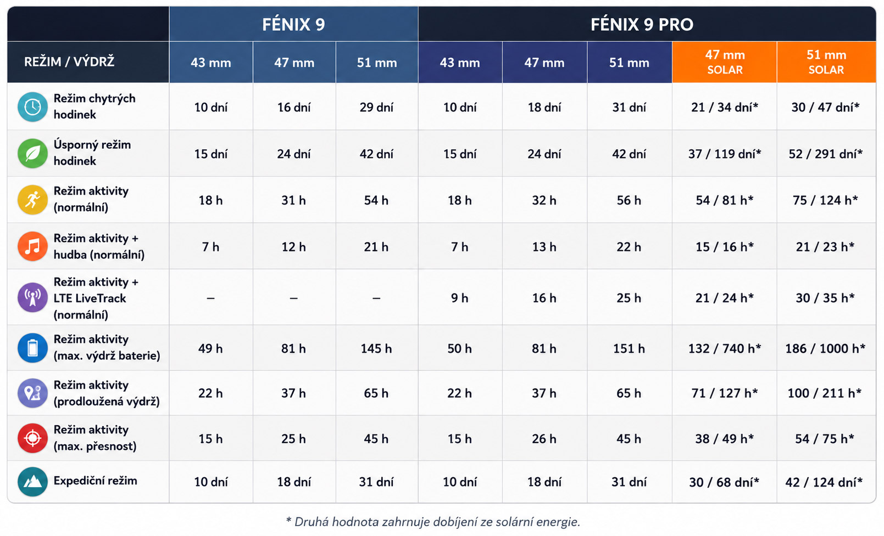The image size is (884, 536).
Task: Click the 186 / 1000 h* cell
Action: pyautogui.click(x=825, y=348)
